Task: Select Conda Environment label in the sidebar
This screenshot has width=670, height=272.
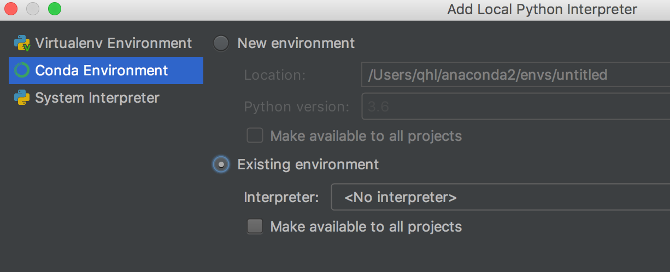Action: (x=102, y=70)
